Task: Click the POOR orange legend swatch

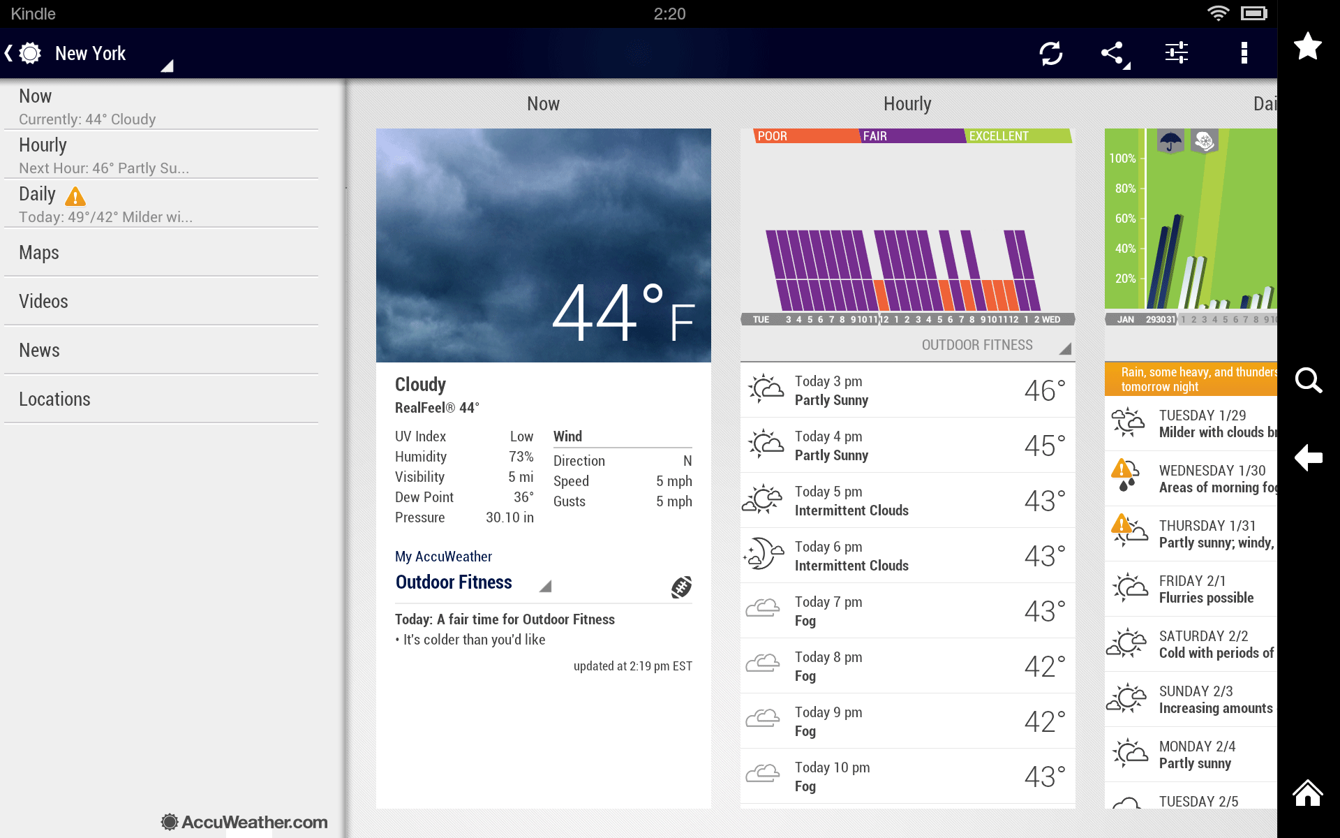Action: (x=806, y=135)
